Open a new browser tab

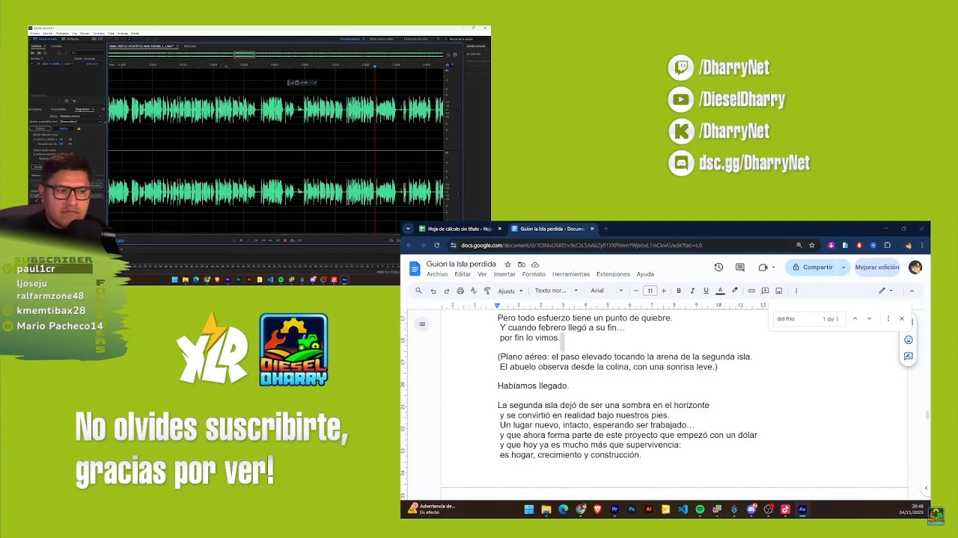click(x=605, y=229)
